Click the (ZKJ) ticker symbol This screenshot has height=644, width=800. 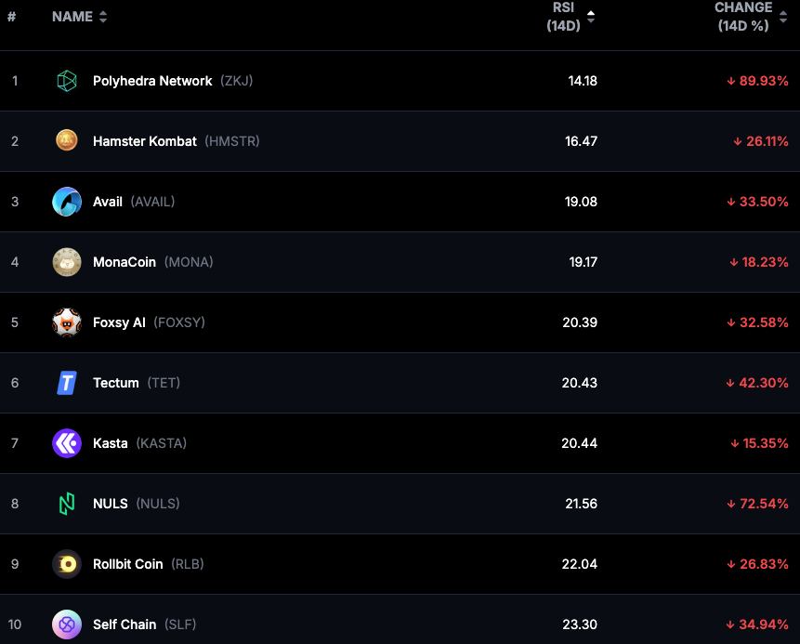click(237, 81)
